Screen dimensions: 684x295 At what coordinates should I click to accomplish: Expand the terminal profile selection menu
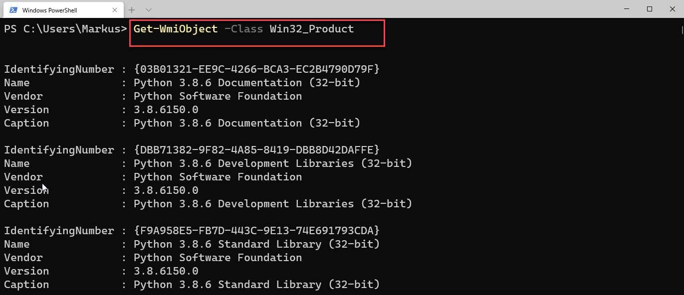click(147, 9)
